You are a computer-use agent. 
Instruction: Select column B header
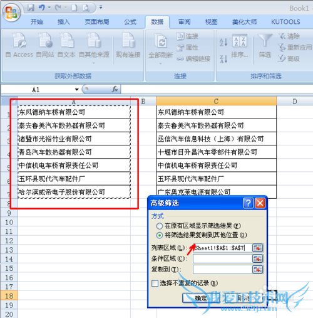pos(143,101)
